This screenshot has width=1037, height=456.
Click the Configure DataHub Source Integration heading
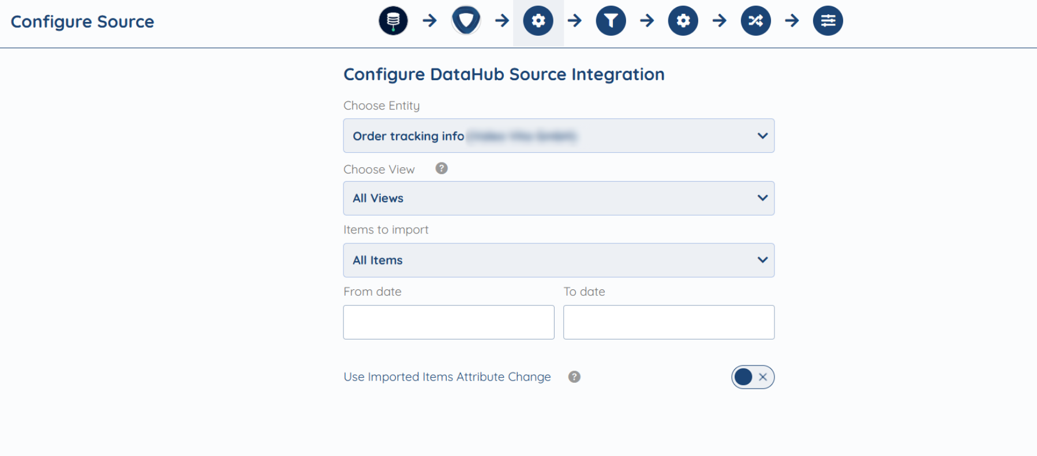tap(504, 74)
